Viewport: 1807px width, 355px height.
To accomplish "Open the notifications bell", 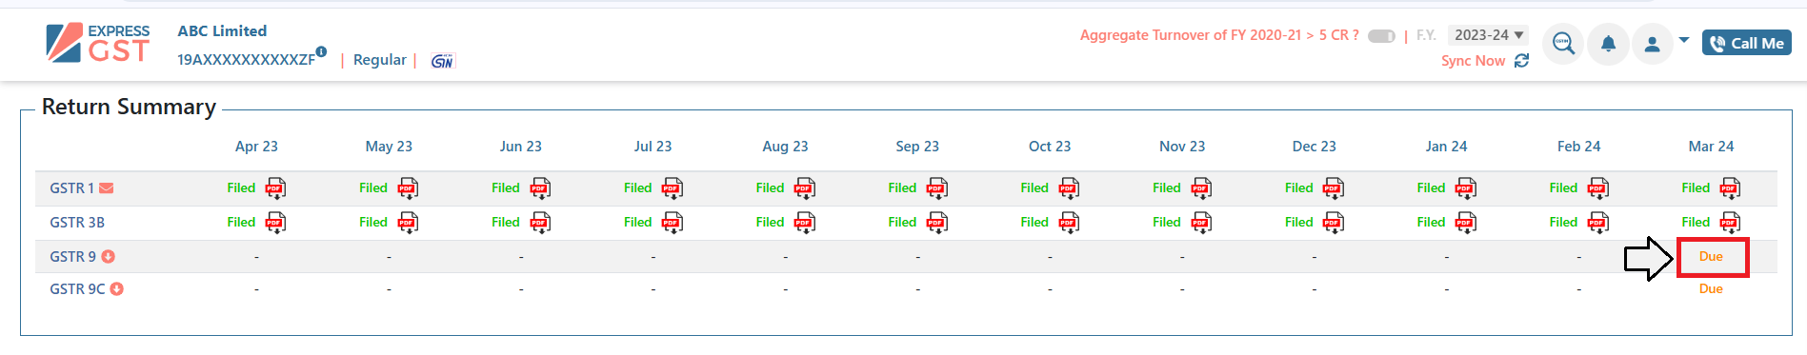I will pyautogui.click(x=1608, y=44).
